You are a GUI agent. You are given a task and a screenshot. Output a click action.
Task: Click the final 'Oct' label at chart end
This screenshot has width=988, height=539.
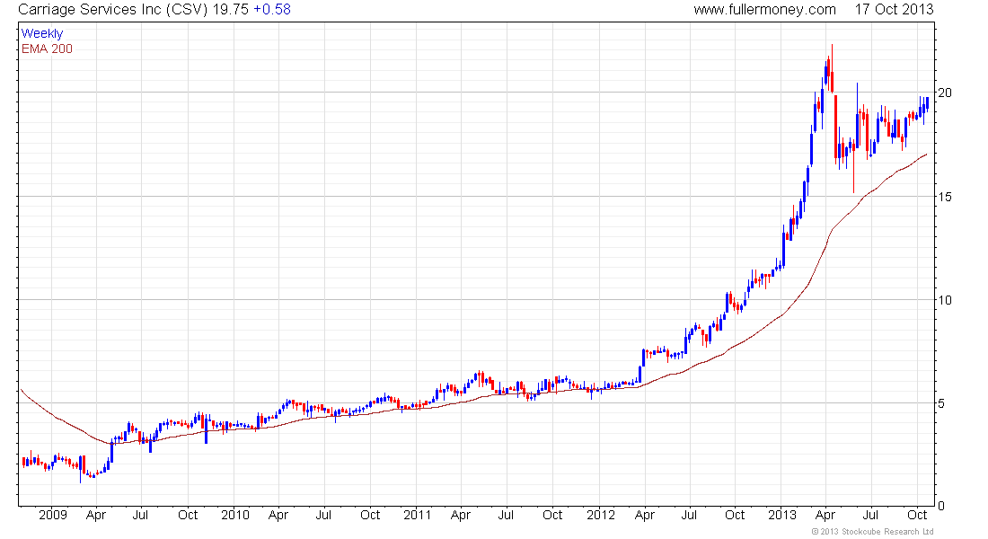click(x=917, y=515)
